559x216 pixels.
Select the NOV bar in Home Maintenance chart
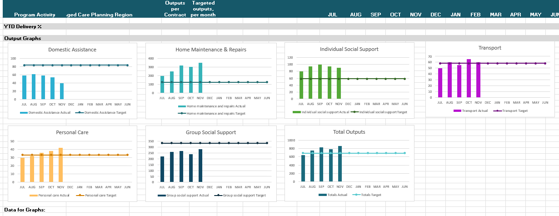coord(200,78)
